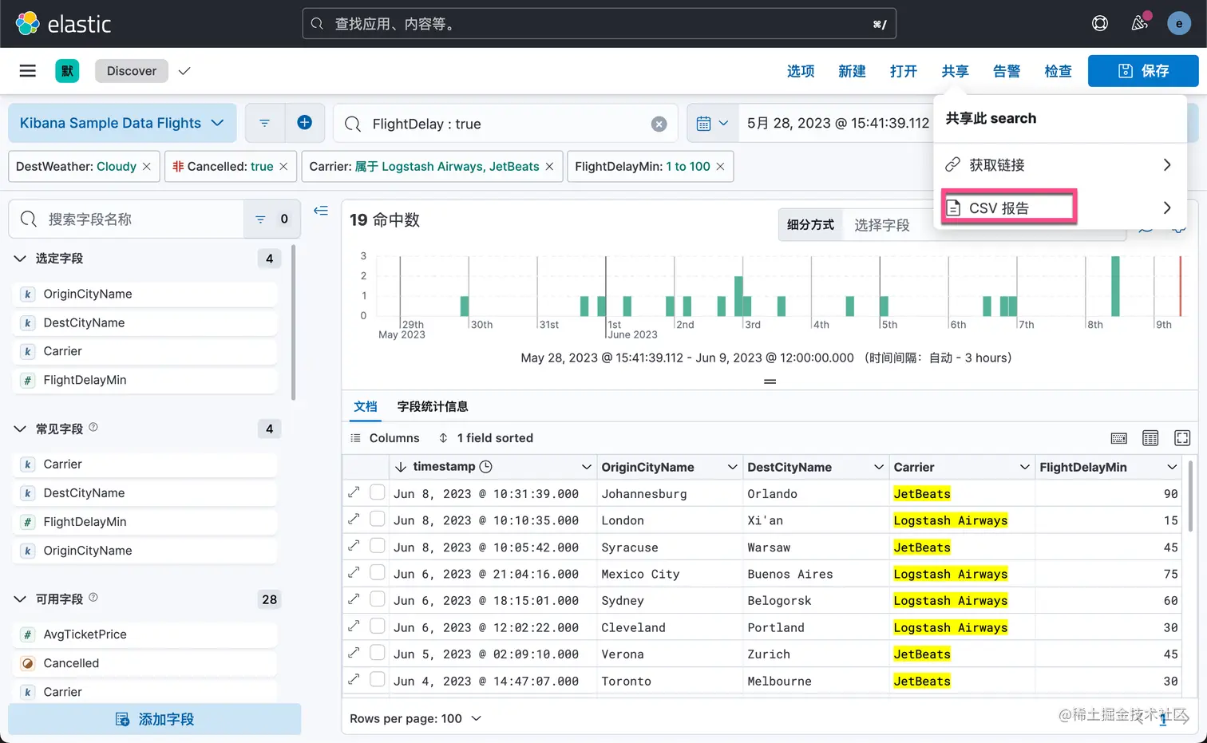Image resolution: width=1207 pixels, height=743 pixels.
Task: Choose 获取链接 in share menu
Action: pyautogui.click(x=1059, y=164)
